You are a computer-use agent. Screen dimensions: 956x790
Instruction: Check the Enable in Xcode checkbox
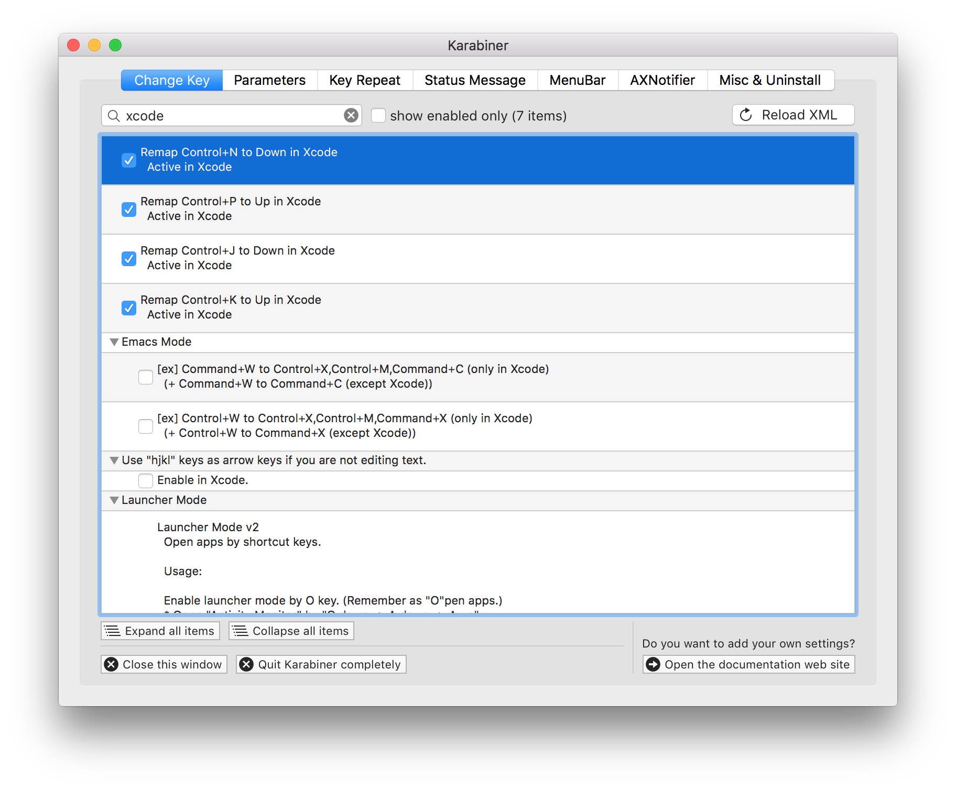pyautogui.click(x=146, y=480)
